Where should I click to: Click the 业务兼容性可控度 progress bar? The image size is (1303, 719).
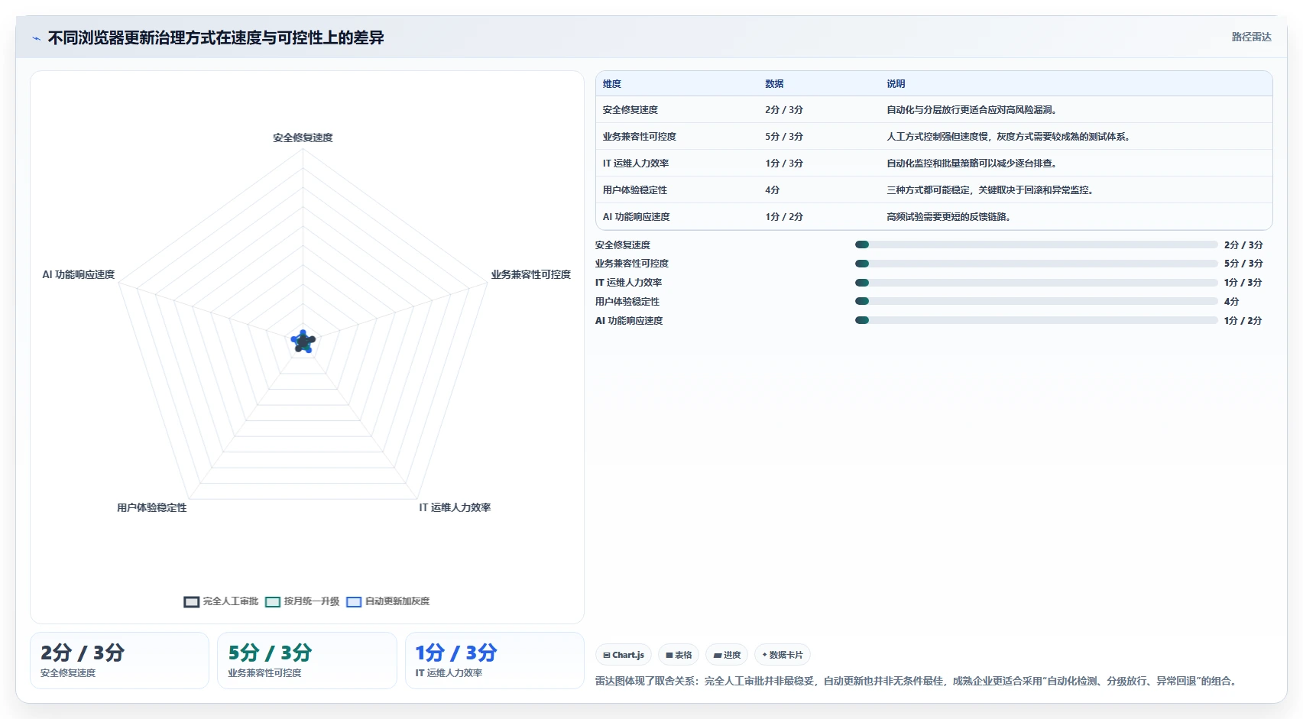point(1036,264)
